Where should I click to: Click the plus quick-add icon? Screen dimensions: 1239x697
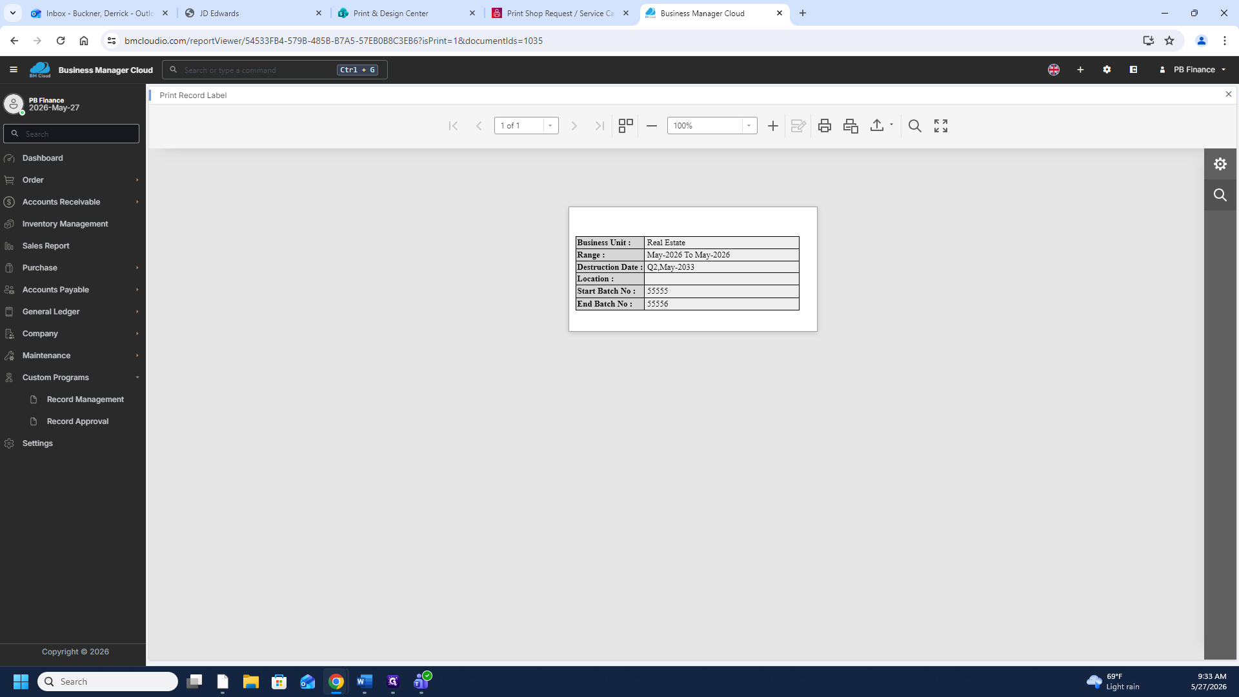pyautogui.click(x=1080, y=70)
